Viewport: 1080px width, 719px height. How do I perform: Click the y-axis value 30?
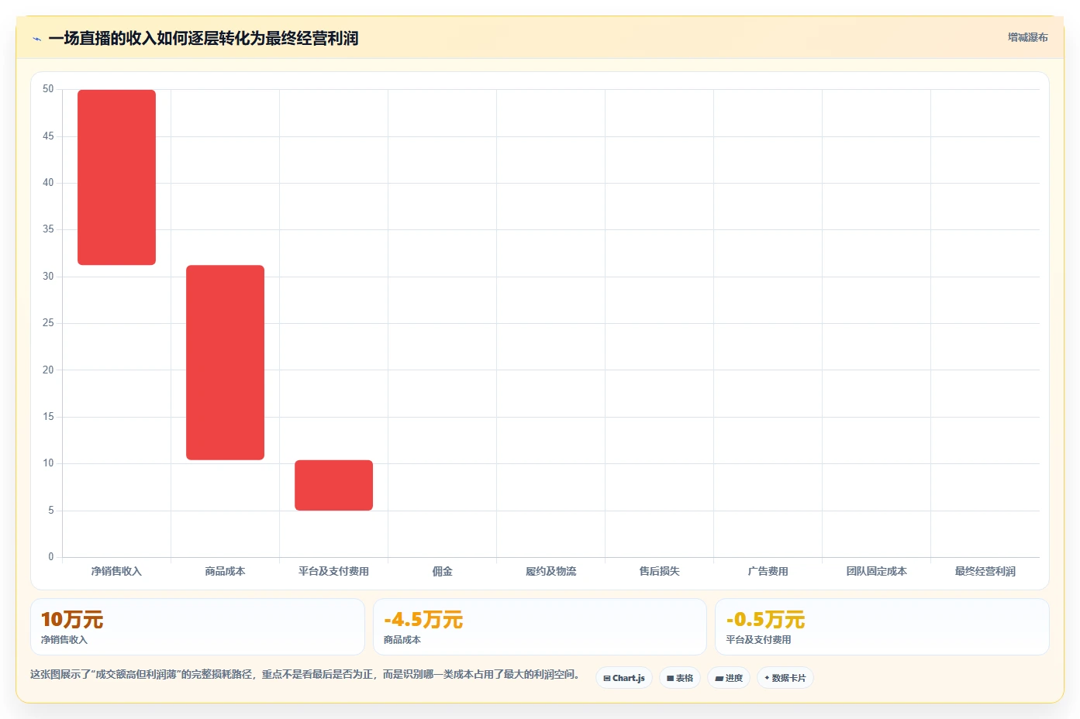point(48,277)
